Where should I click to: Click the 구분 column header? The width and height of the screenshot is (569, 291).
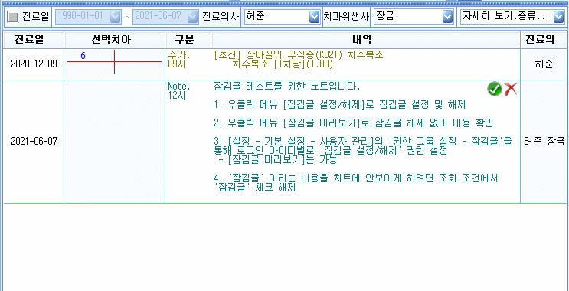(x=188, y=40)
